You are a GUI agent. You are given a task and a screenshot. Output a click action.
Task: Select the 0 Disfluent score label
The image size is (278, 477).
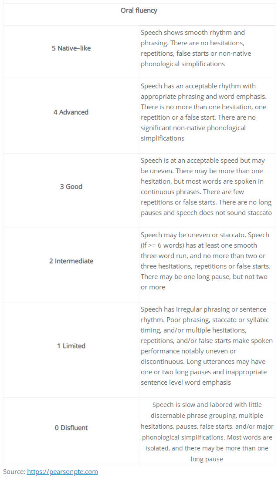coord(71,428)
